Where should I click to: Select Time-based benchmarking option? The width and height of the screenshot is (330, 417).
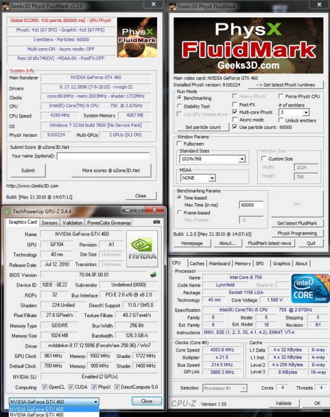[x=180, y=197]
